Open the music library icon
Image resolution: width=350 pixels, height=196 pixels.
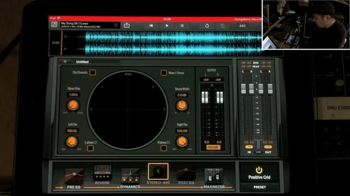coord(54,24)
